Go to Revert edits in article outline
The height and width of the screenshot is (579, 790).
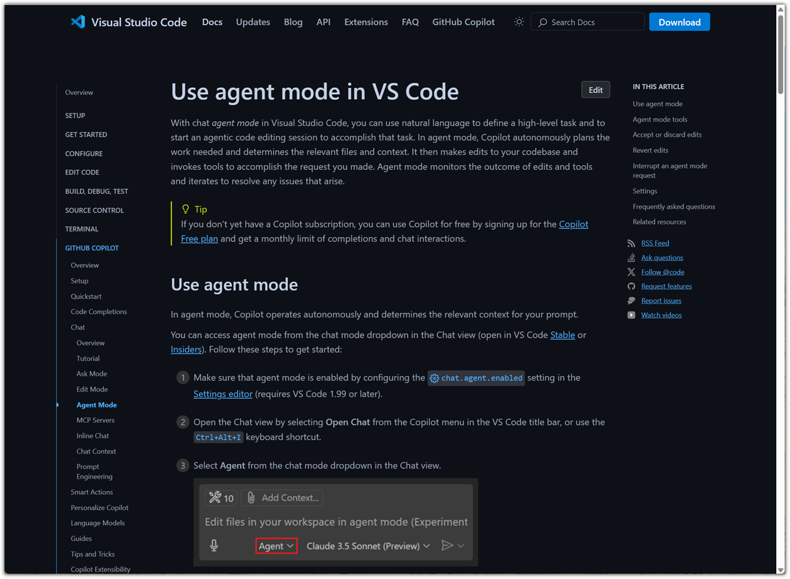coord(650,151)
